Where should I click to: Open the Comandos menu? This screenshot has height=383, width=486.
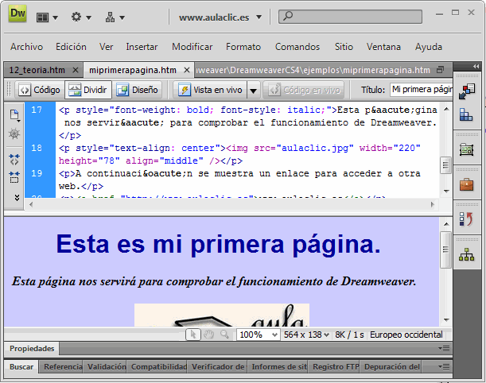click(x=297, y=47)
